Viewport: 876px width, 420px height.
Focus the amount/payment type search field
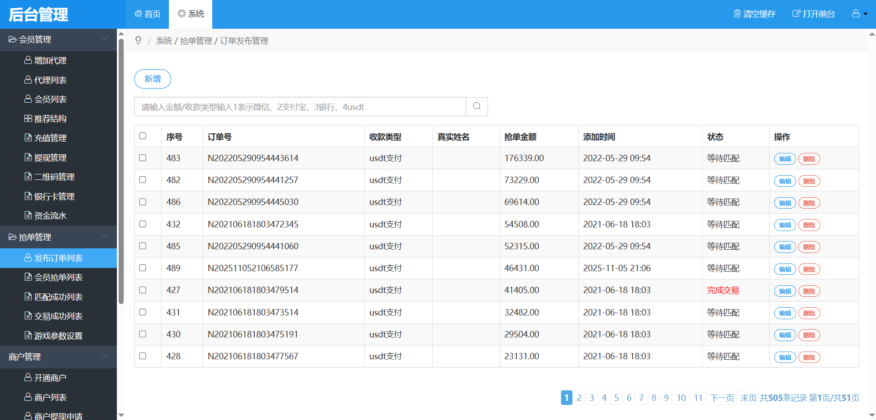(300, 107)
